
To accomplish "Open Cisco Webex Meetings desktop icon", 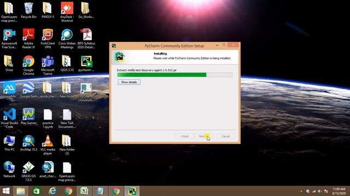I will tap(67, 39).
